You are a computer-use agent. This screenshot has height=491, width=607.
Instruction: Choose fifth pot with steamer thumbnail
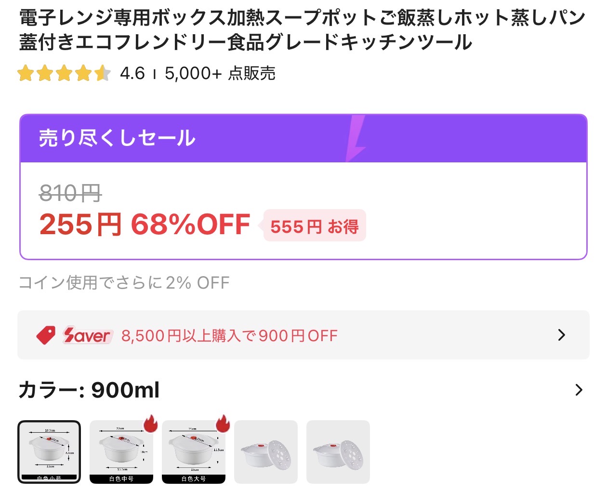[338, 452]
